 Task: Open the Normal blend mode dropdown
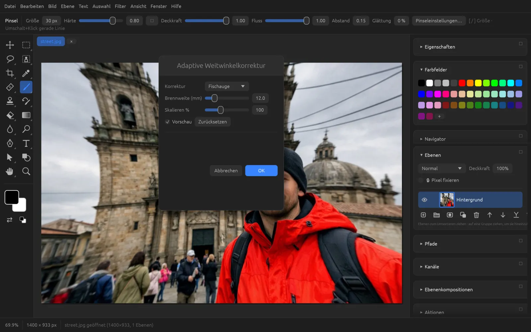coord(441,168)
